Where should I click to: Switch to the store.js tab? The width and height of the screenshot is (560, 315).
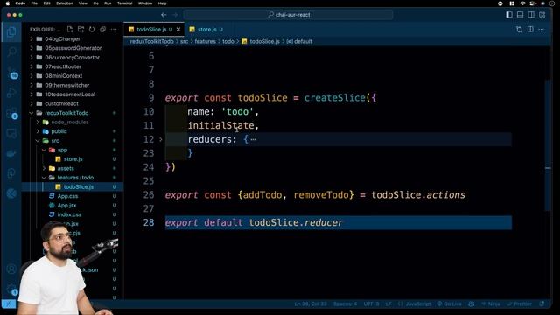(206, 29)
